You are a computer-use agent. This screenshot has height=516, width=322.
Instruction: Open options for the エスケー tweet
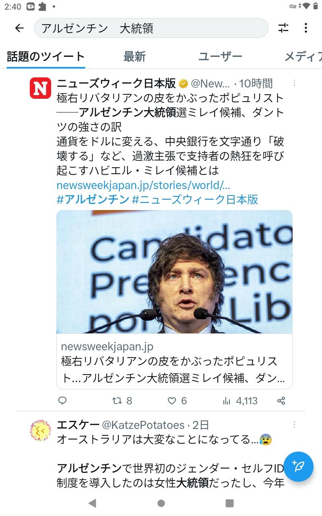[294, 425]
